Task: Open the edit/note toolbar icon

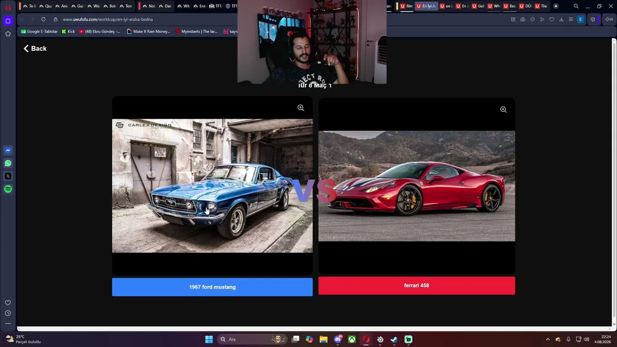Action: (x=513, y=19)
